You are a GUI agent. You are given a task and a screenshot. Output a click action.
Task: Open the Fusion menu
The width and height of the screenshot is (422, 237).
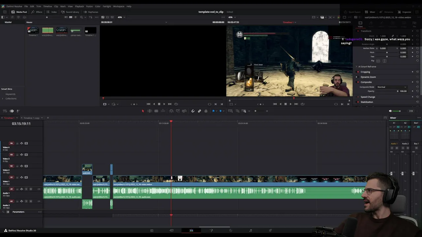89,6
